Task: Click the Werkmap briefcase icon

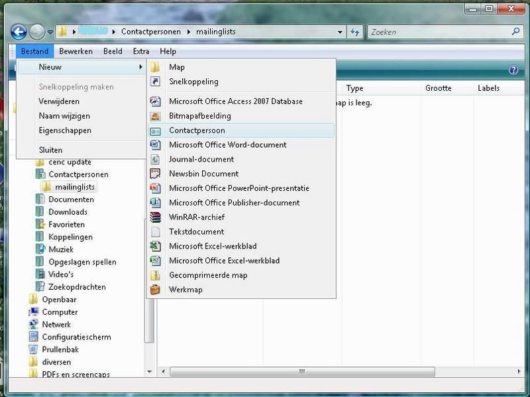Action: pos(156,290)
